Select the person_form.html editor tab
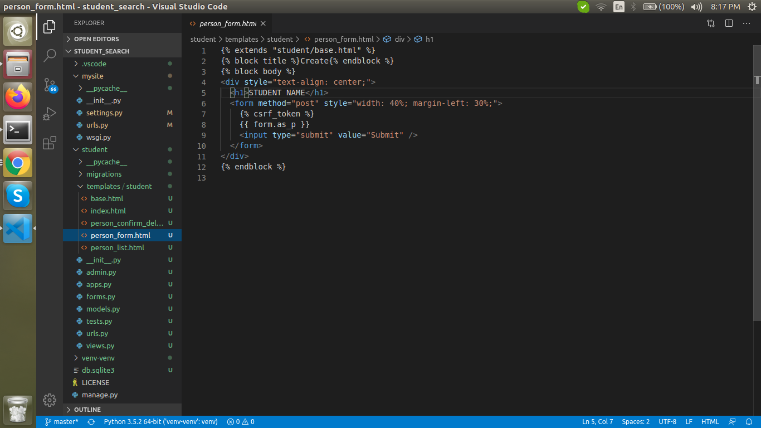 tap(227, 23)
